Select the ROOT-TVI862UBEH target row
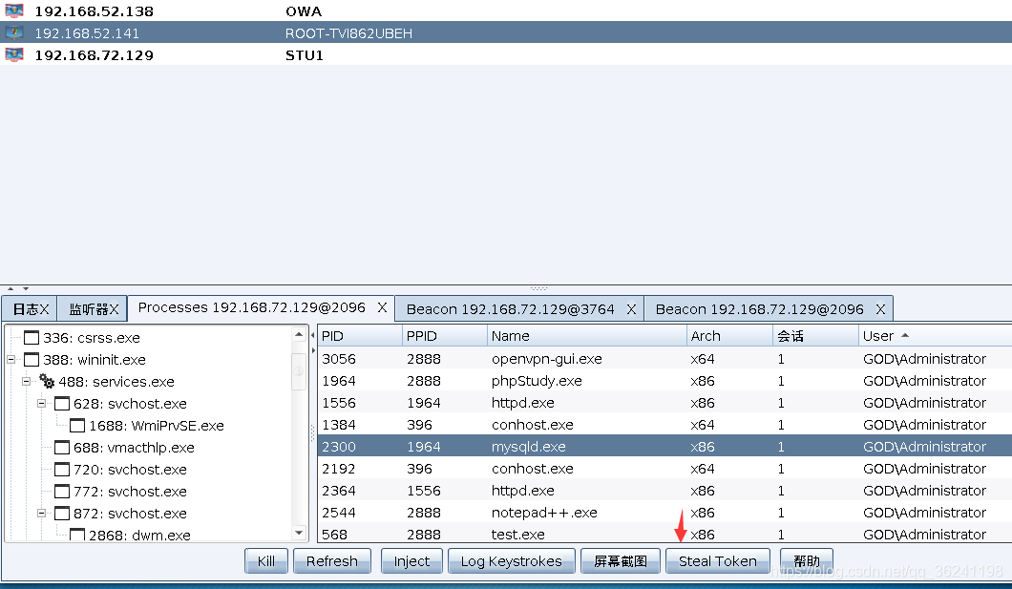The image size is (1012, 589). click(506, 32)
